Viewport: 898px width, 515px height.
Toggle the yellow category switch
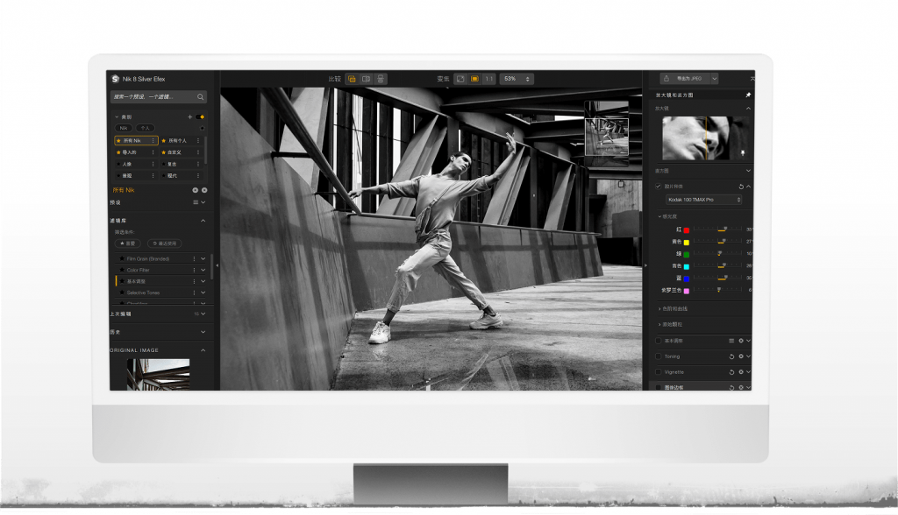[201, 116]
